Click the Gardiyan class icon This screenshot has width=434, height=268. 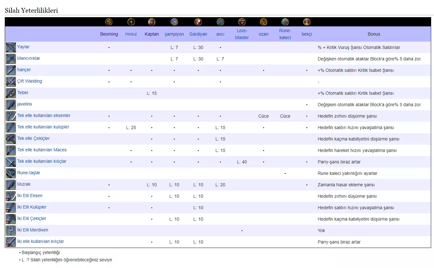(198, 22)
